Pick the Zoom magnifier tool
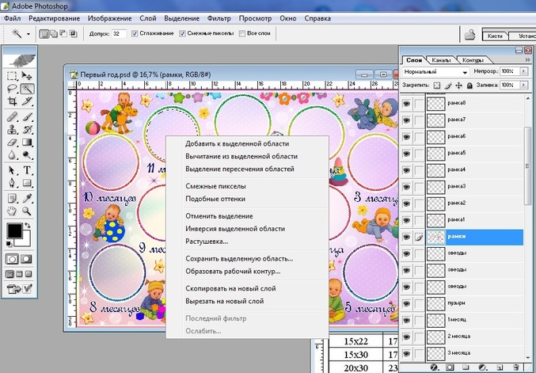The width and height of the screenshot is (536, 373). pos(27,211)
